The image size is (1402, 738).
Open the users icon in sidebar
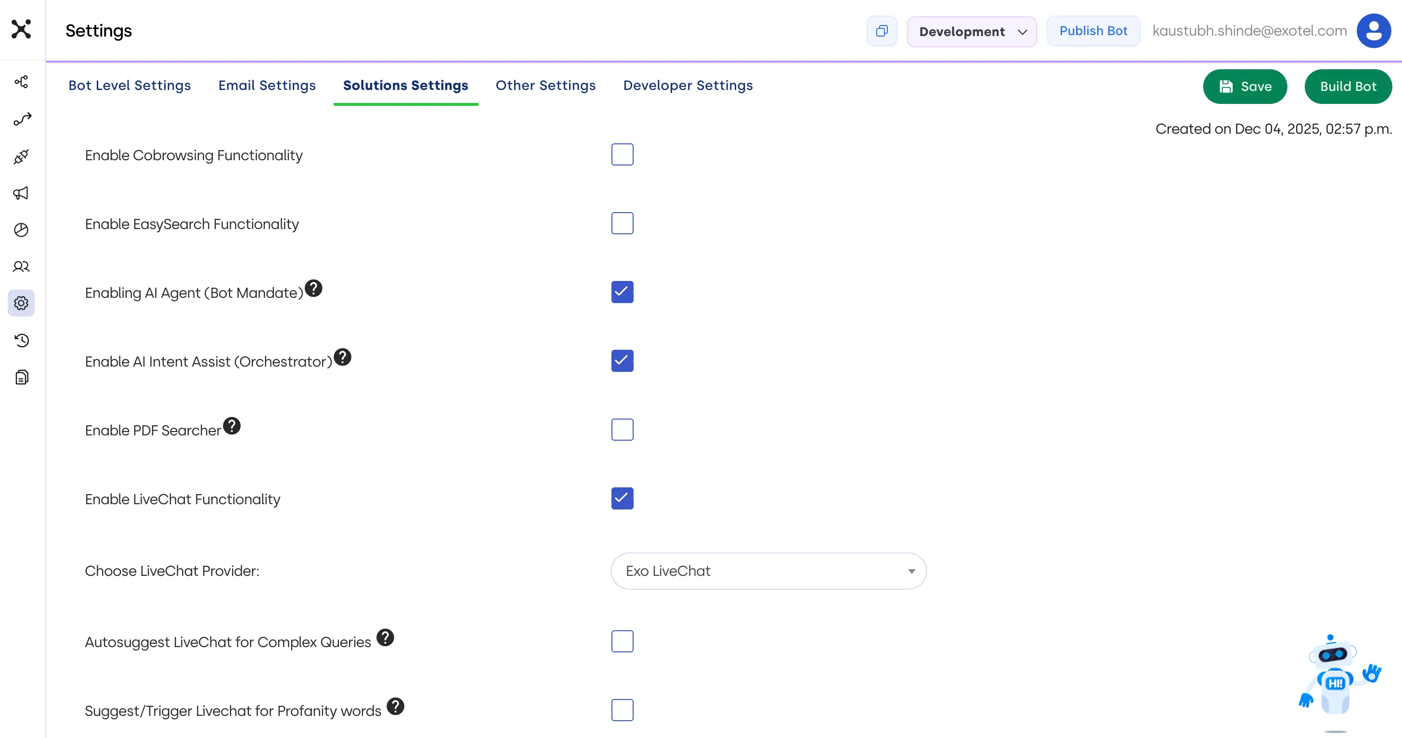pos(21,267)
